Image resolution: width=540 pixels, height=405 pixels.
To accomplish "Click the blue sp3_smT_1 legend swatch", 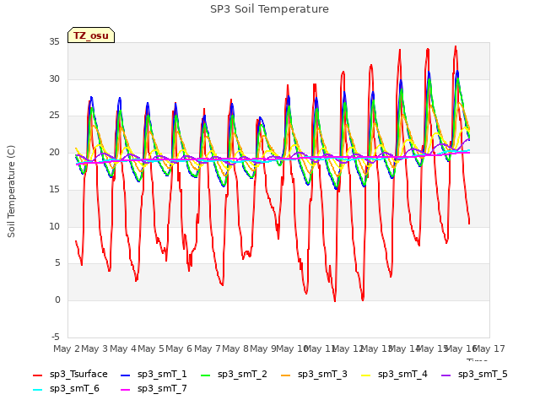I will [126, 375].
